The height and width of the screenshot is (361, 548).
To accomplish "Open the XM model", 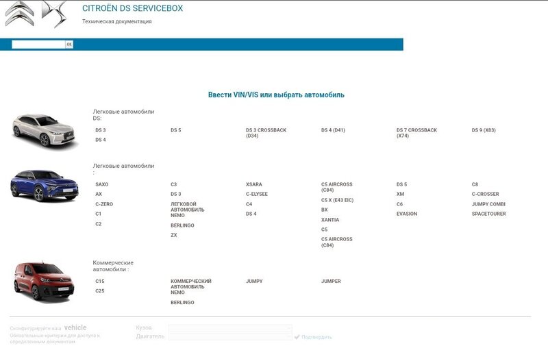I will tap(400, 194).
